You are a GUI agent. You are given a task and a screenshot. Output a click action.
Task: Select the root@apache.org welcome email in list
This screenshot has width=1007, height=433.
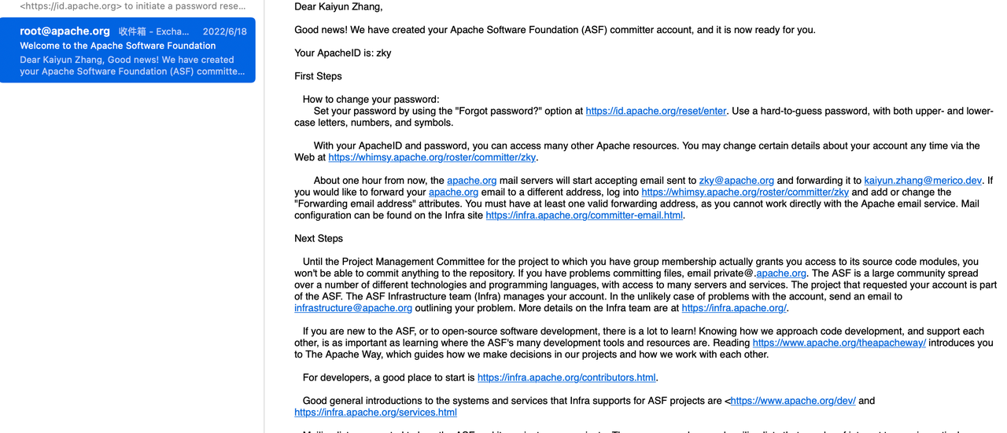click(127, 50)
